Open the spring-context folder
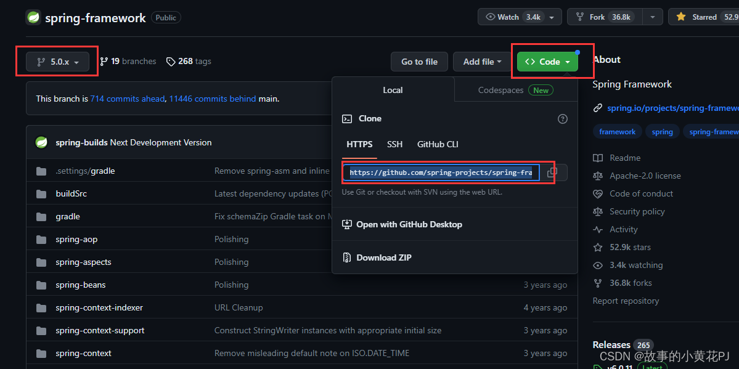The image size is (739, 369). (x=83, y=353)
